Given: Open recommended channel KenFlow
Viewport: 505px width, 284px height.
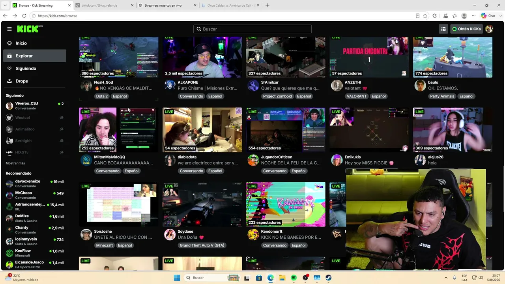Looking at the screenshot, I should [x=35, y=253].
